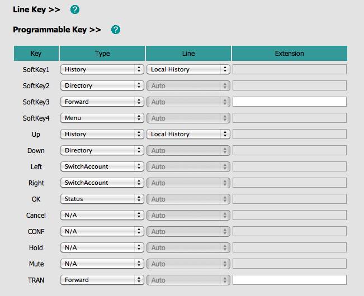Click SoftKey1 Extension field
The width and height of the screenshot is (364, 296).
pos(290,69)
